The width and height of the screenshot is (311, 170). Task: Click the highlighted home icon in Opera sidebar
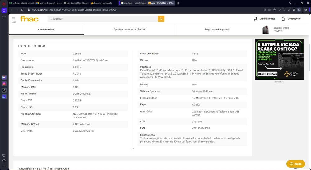(4, 10)
